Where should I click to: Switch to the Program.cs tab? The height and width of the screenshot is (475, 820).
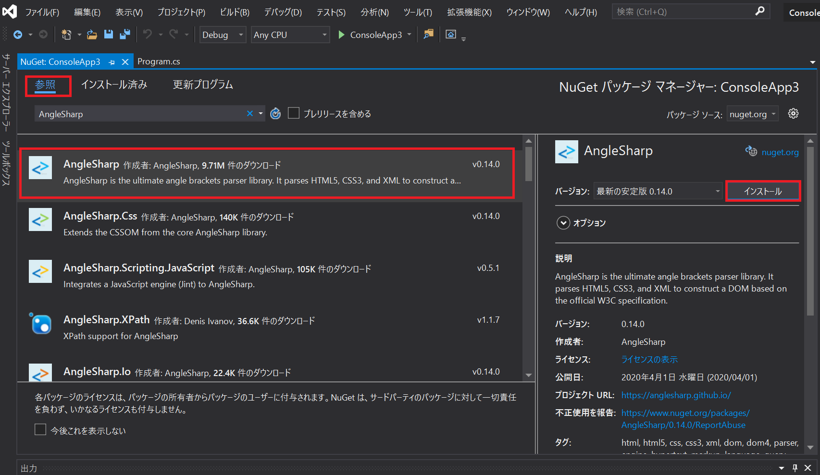[x=159, y=61]
